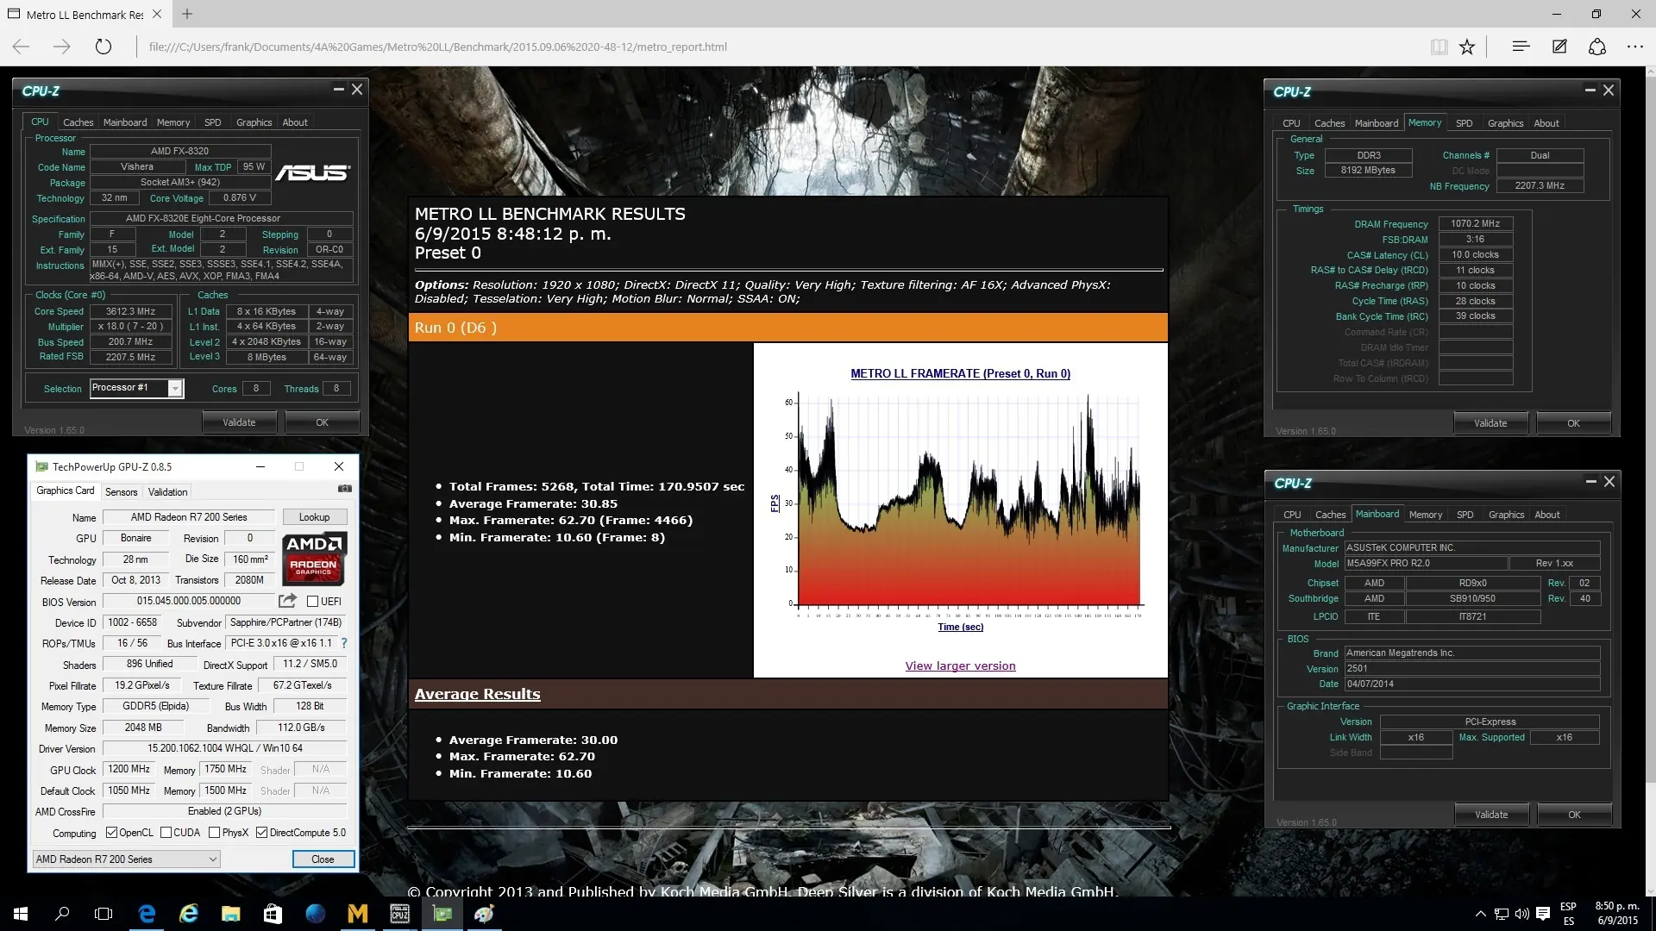The width and height of the screenshot is (1656, 931).
Task: Show hidden system tray icons
Action: tap(1480, 914)
